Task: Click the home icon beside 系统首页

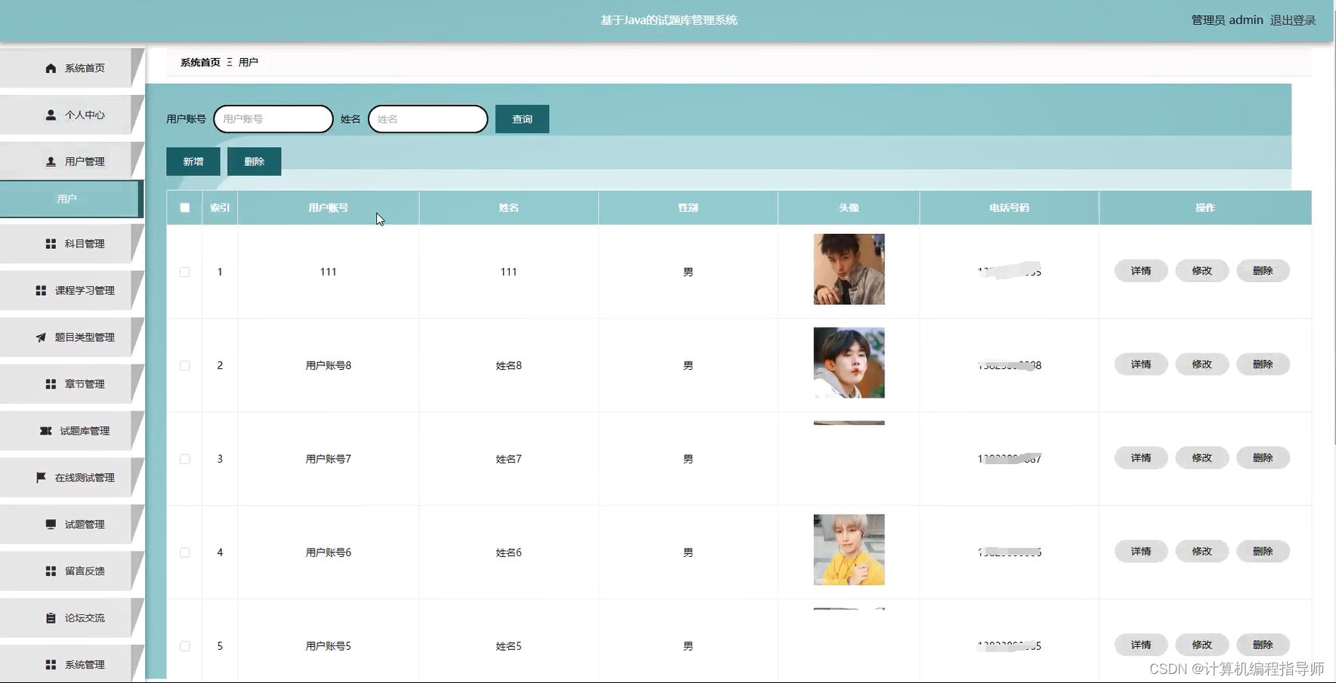Action: 51,68
